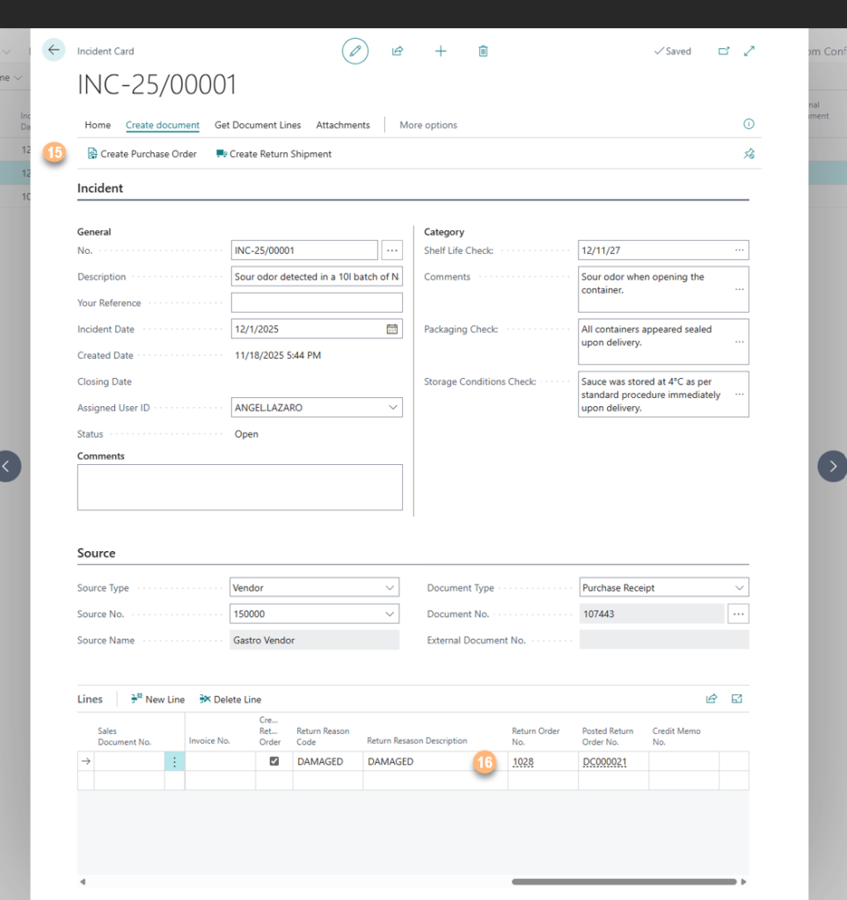The image size is (847, 900).
Task: Select the Create document tab
Action: [163, 125]
